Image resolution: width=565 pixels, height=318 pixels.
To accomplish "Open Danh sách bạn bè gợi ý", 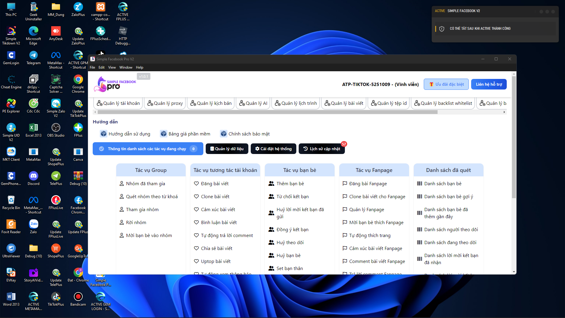I will [445, 196].
